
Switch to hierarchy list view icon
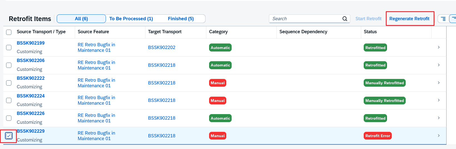443,19
